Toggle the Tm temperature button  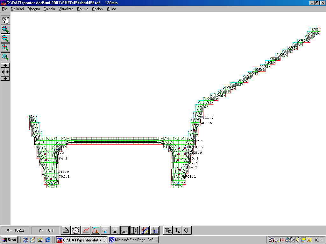[168, 230]
